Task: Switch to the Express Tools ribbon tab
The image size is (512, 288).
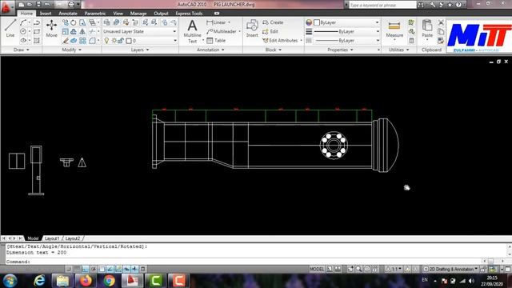Action: [189, 14]
